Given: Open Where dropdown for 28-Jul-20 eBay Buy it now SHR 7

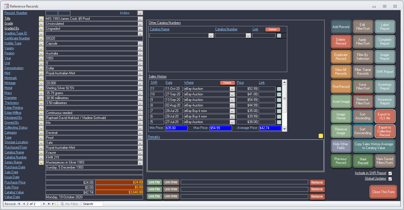Looking at the screenshot, I should (232, 111).
